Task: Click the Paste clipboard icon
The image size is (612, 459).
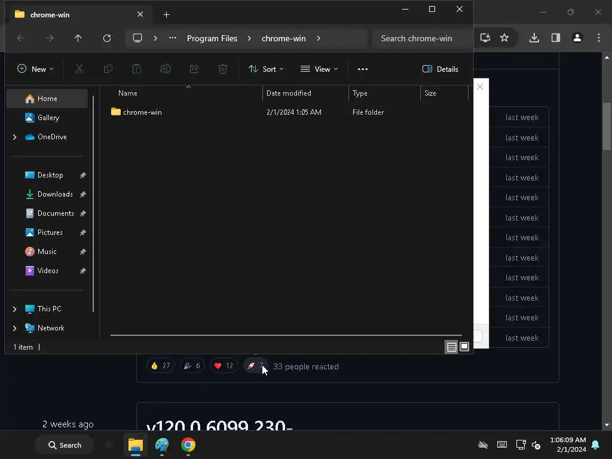Action: [137, 69]
